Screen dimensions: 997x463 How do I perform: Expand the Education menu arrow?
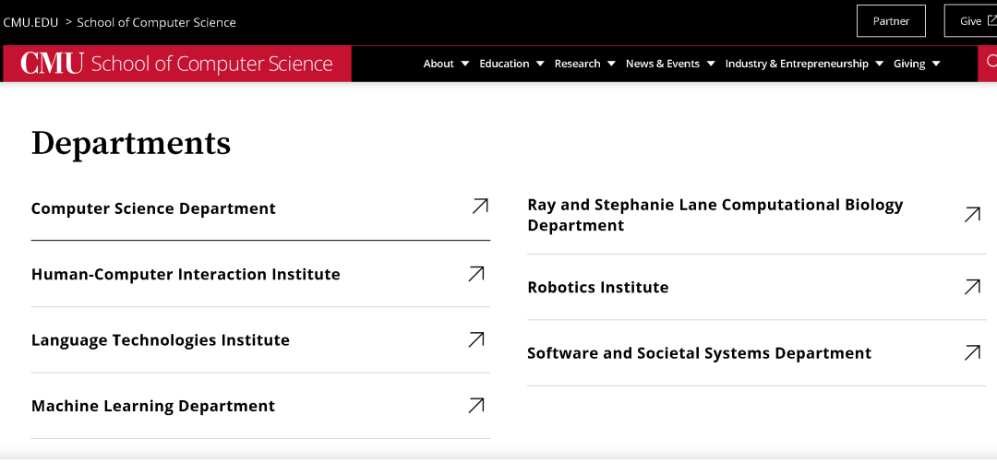[540, 64]
